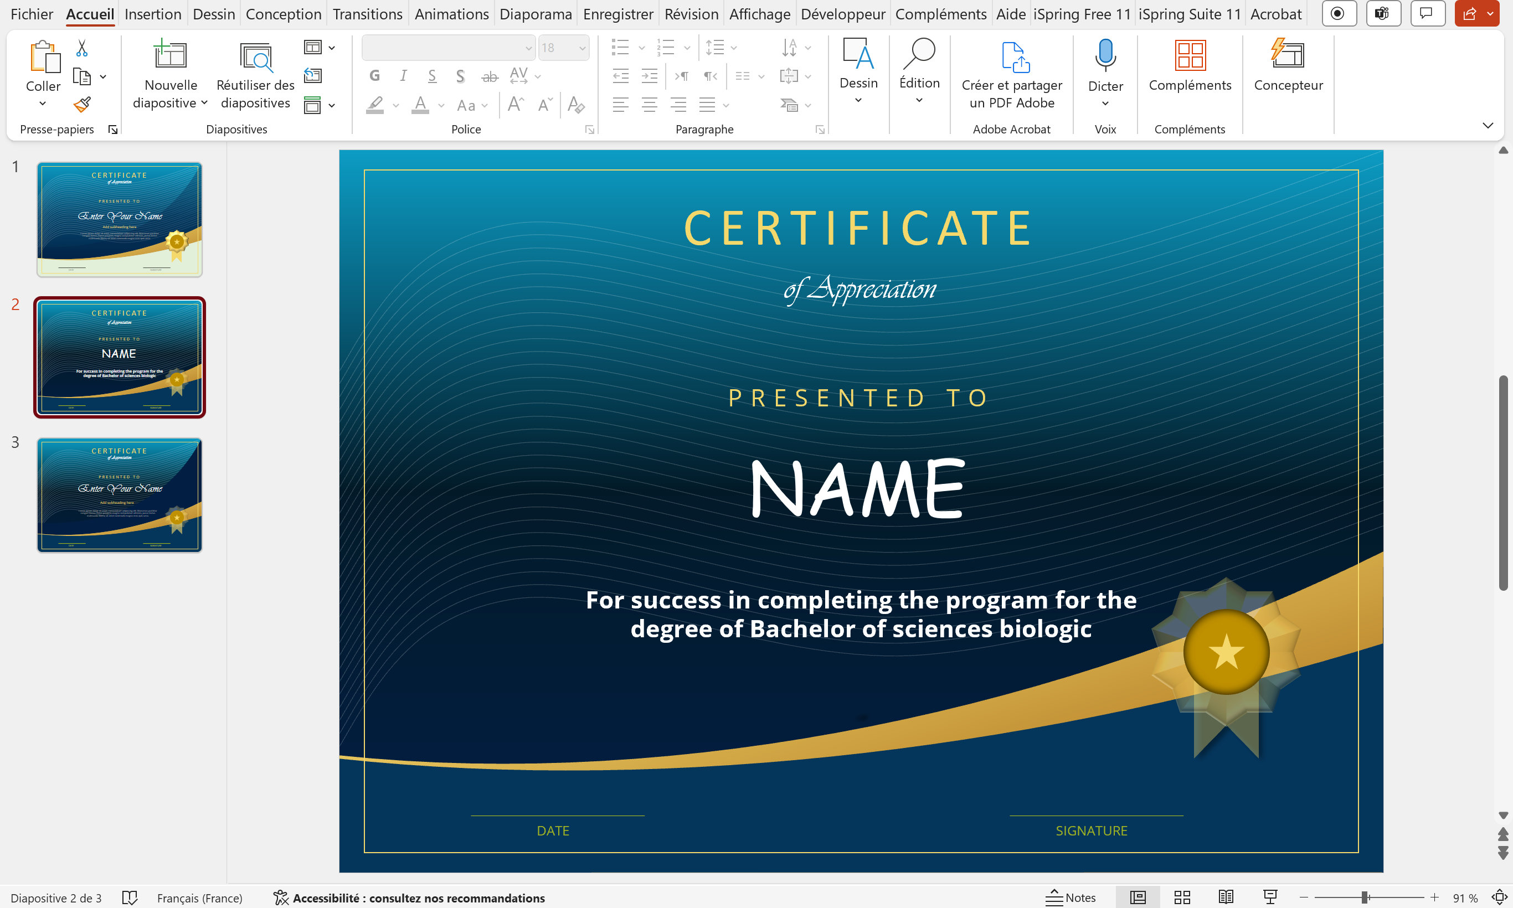Switch to the Animations tab
Image resolution: width=1513 pixels, height=908 pixels.
(x=452, y=14)
